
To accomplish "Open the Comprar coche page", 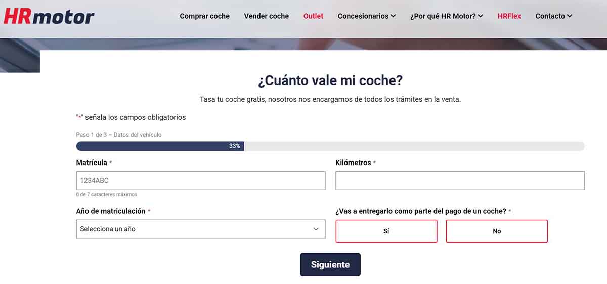I will [x=204, y=16].
